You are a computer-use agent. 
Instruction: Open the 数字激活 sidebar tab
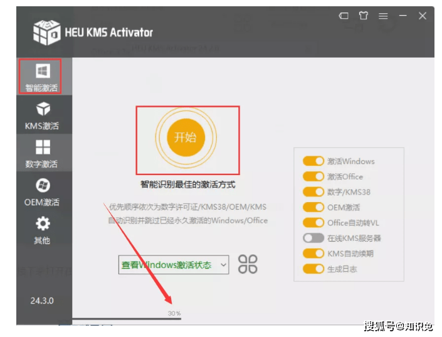coord(44,152)
